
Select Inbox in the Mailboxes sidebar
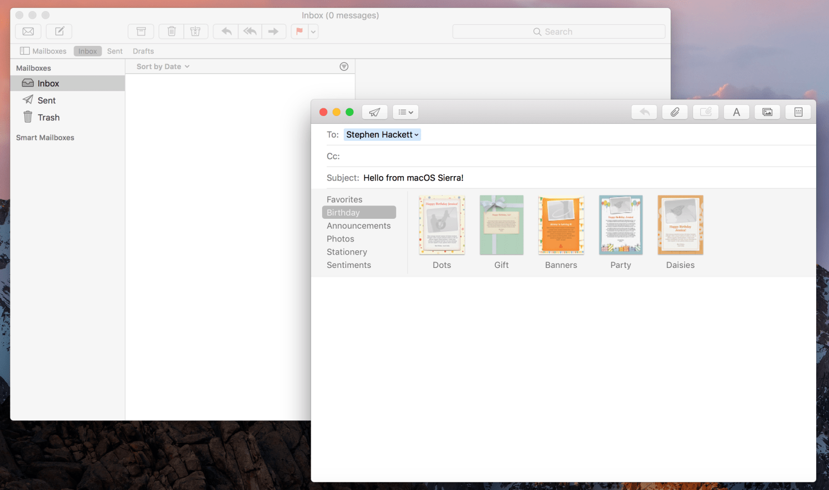[67, 83]
